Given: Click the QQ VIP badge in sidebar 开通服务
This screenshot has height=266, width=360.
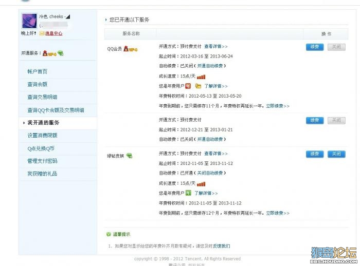Looking at the screenshot, I should click(x=49, y=53).
